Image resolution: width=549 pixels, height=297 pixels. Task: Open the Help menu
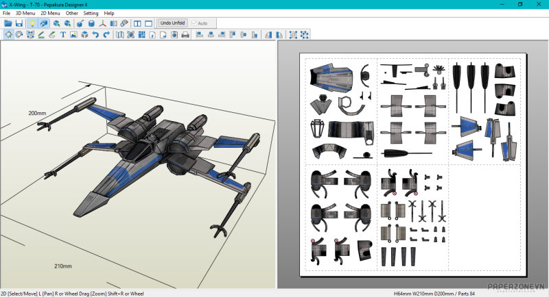point(109,13)
